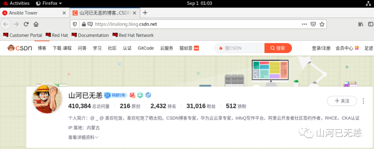Click the red blog expert badge
Image resolution: width=374 pixels, height=149 pixels.
pos(132,95)
